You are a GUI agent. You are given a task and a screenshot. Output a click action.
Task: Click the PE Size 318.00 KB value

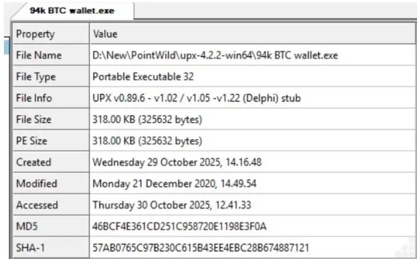tap(147, 141)
